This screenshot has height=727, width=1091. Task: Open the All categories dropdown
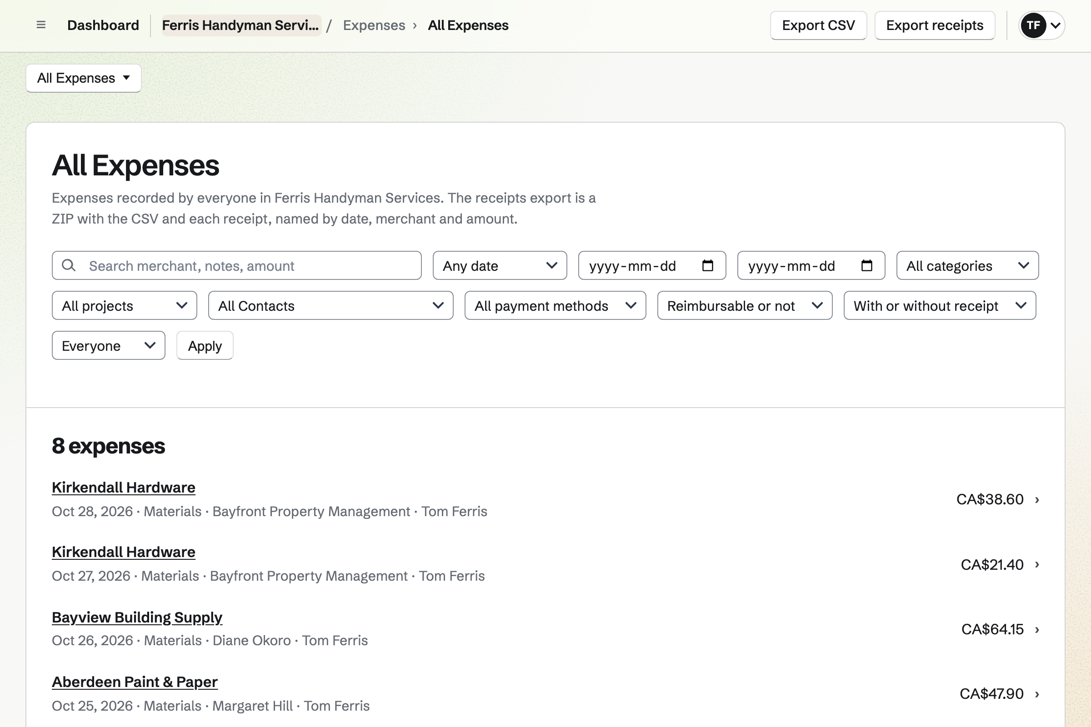point(967,266)
